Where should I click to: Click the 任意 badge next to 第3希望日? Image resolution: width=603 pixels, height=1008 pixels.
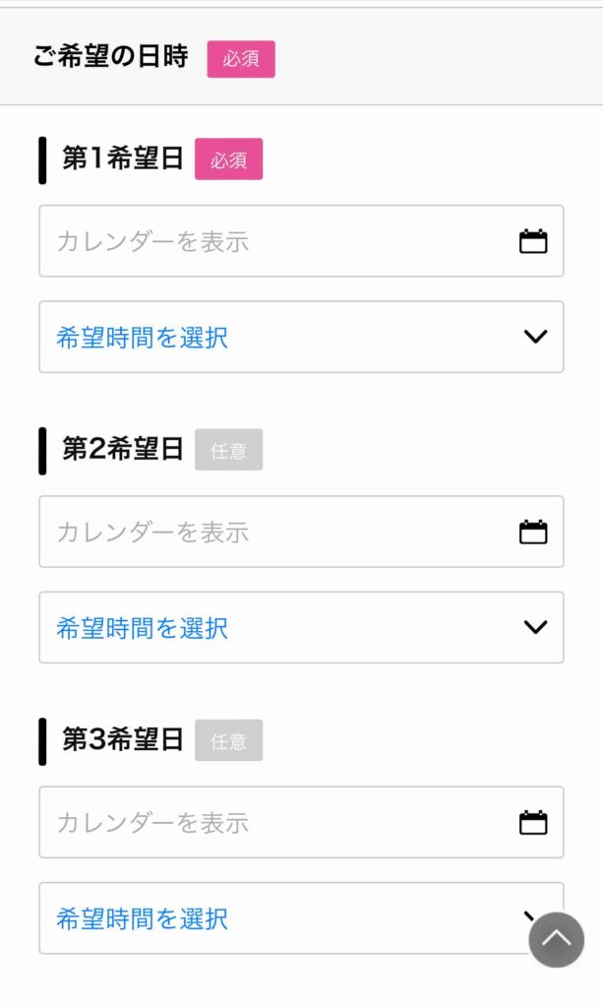230,740
